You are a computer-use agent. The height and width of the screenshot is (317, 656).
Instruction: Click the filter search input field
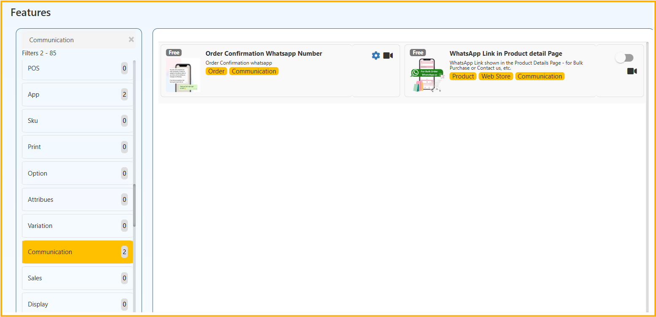coord(74,40)
